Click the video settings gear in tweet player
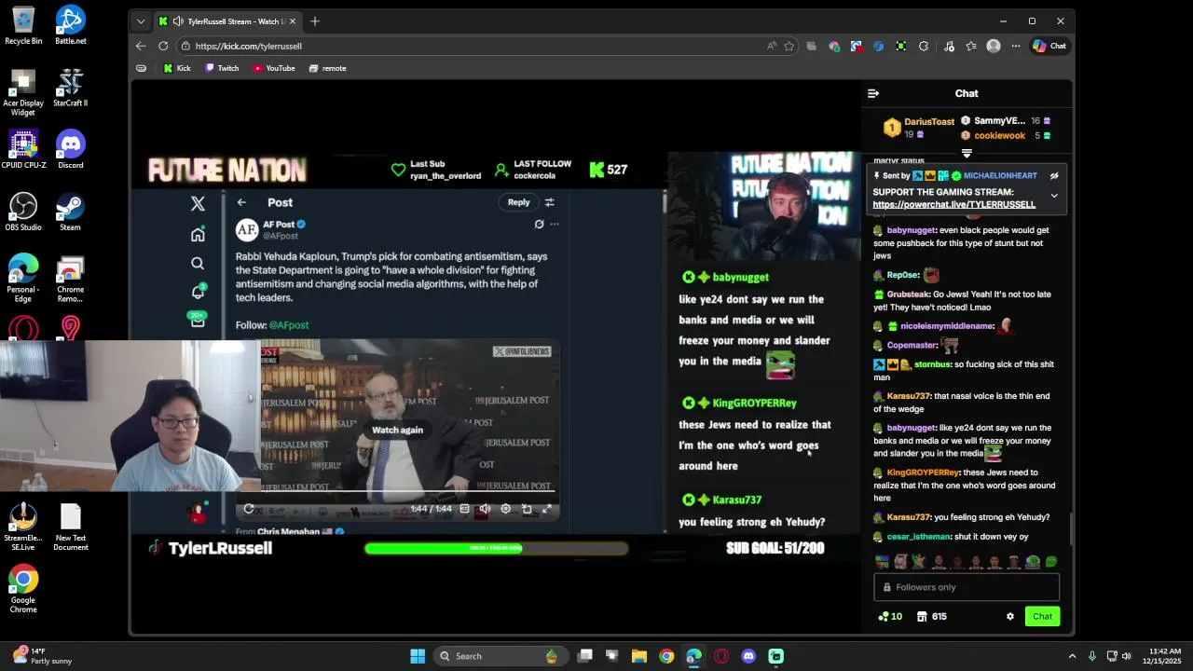Screen dimensions: 1193x671 click(x=505, y=509)
